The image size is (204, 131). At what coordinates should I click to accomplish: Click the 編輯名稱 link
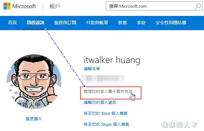(x=92, y=69)
